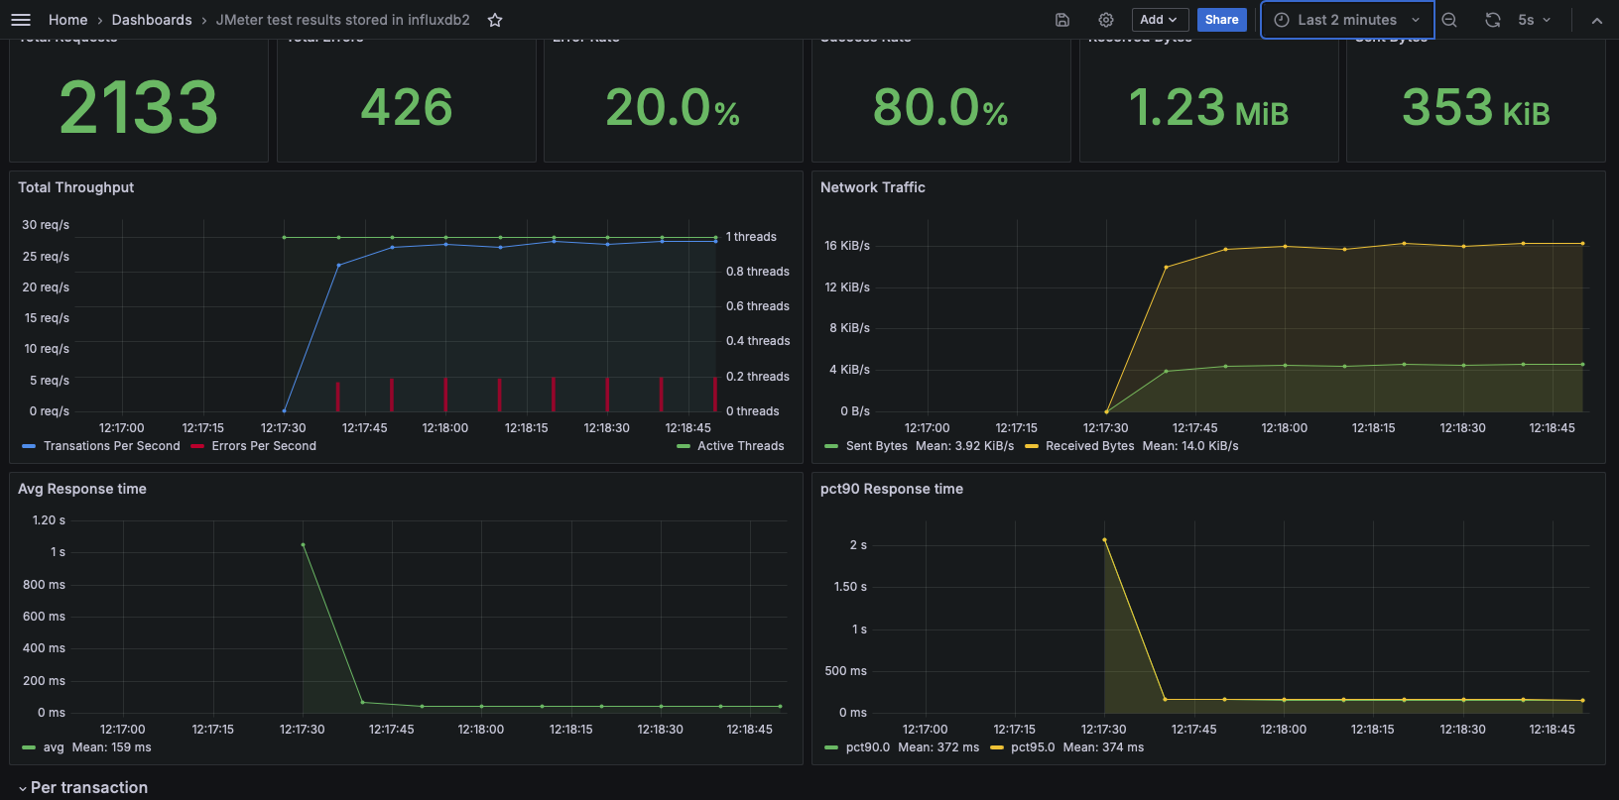This screenshot has height=800, width=1619.
Task: Click the 1 threads axis label
Action: point(751,237)
